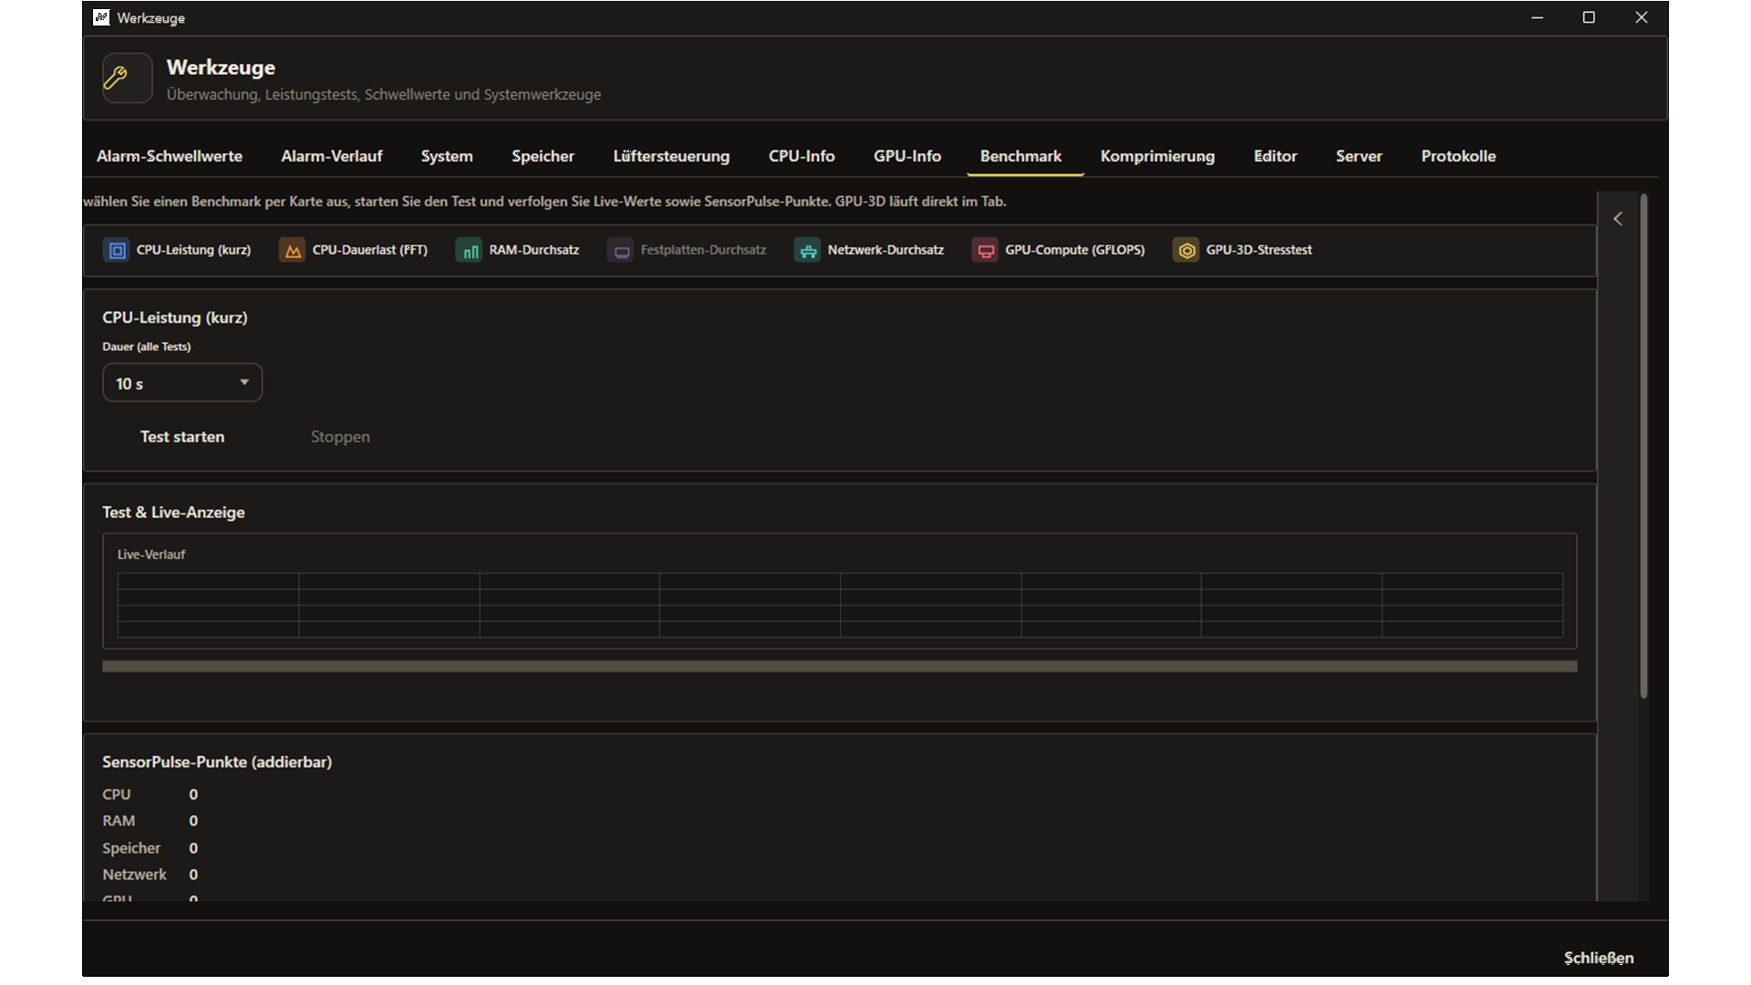
Task: Open the Editor tab
Action: click(x=1275, y=156)
